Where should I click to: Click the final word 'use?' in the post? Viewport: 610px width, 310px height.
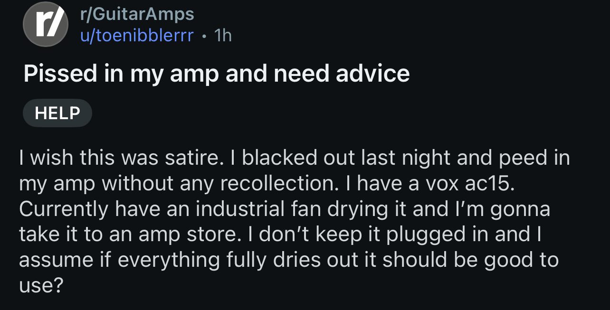click(x=41, y=285)
